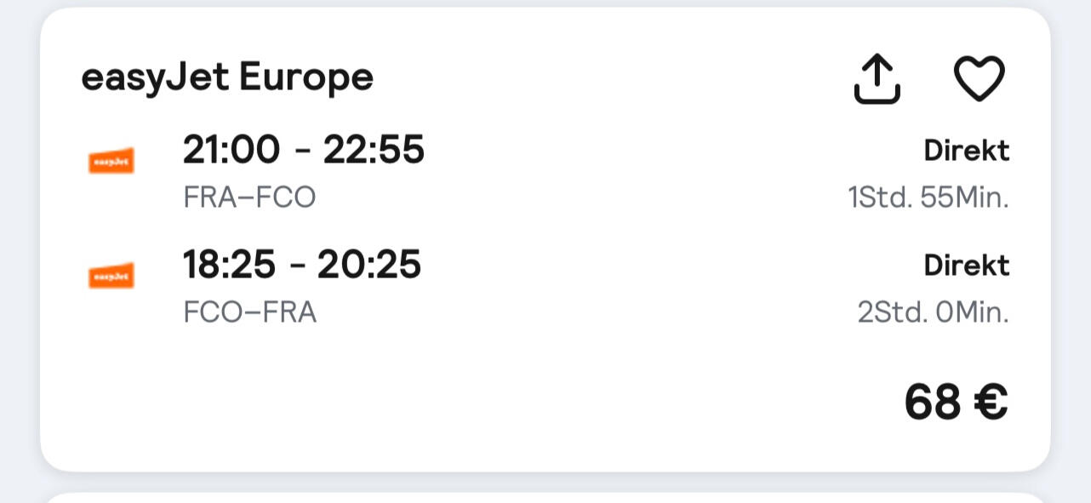
Task: Tap the share icon on the flight card
Action: (877, 79)
